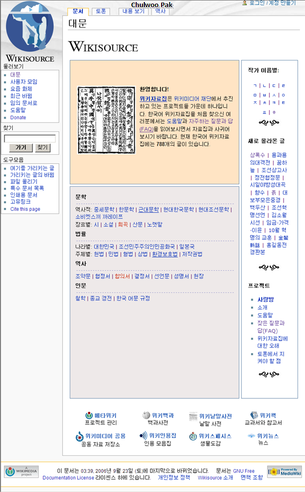Open 임의 문서로 sidebar link
Screen dimensions: 305x492
(x=24, y=103)
